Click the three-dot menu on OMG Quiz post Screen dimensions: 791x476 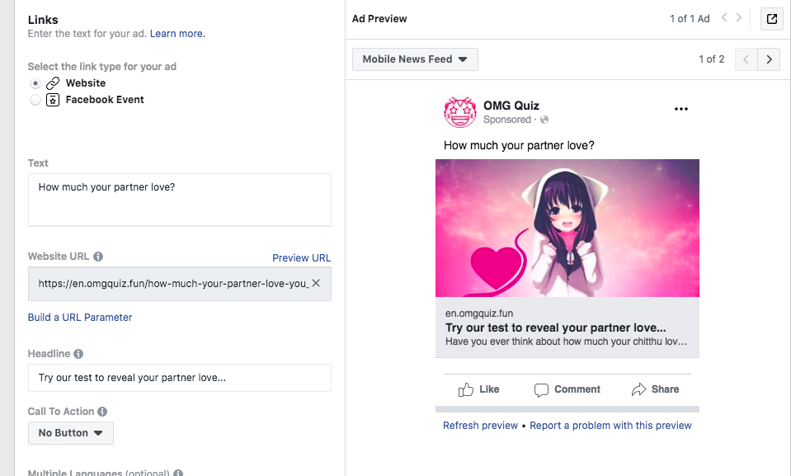pyautogui.click(x=681, y=109)
